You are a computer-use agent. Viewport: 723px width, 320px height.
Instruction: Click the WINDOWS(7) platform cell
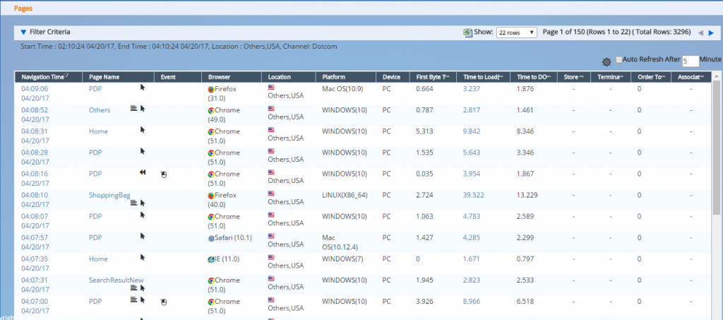click(342, 259)
